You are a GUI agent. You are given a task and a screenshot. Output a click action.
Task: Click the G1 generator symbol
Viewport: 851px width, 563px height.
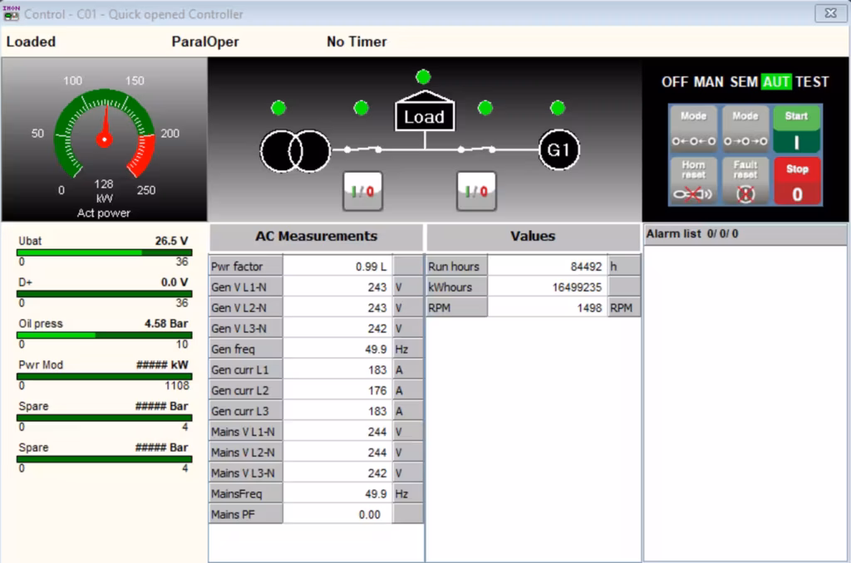(559, 149)
